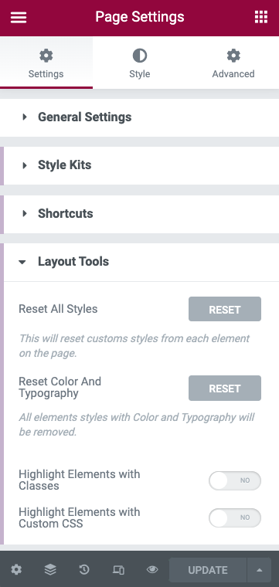Viewport: 279px width, 587px height.
Task: Open the widgets grid panel icon
Action: (261, 17)
